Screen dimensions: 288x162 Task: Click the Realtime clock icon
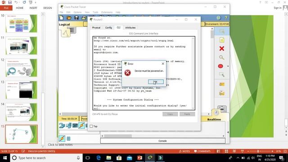[216, 112]
